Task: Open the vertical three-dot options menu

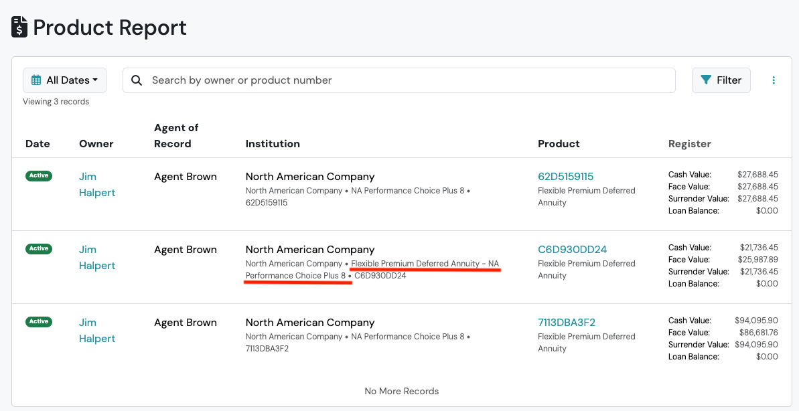Action: (x=774, y=80)
